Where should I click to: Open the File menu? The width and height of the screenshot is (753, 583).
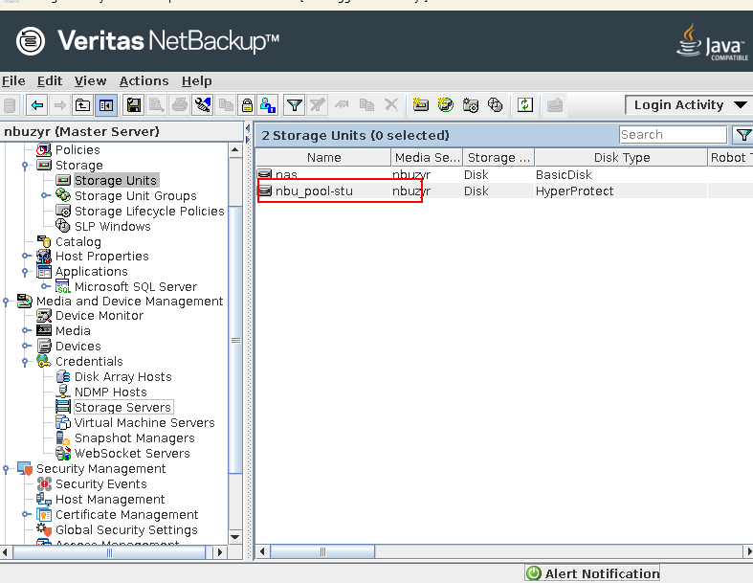pyautogui.click(x=13, y=80)
